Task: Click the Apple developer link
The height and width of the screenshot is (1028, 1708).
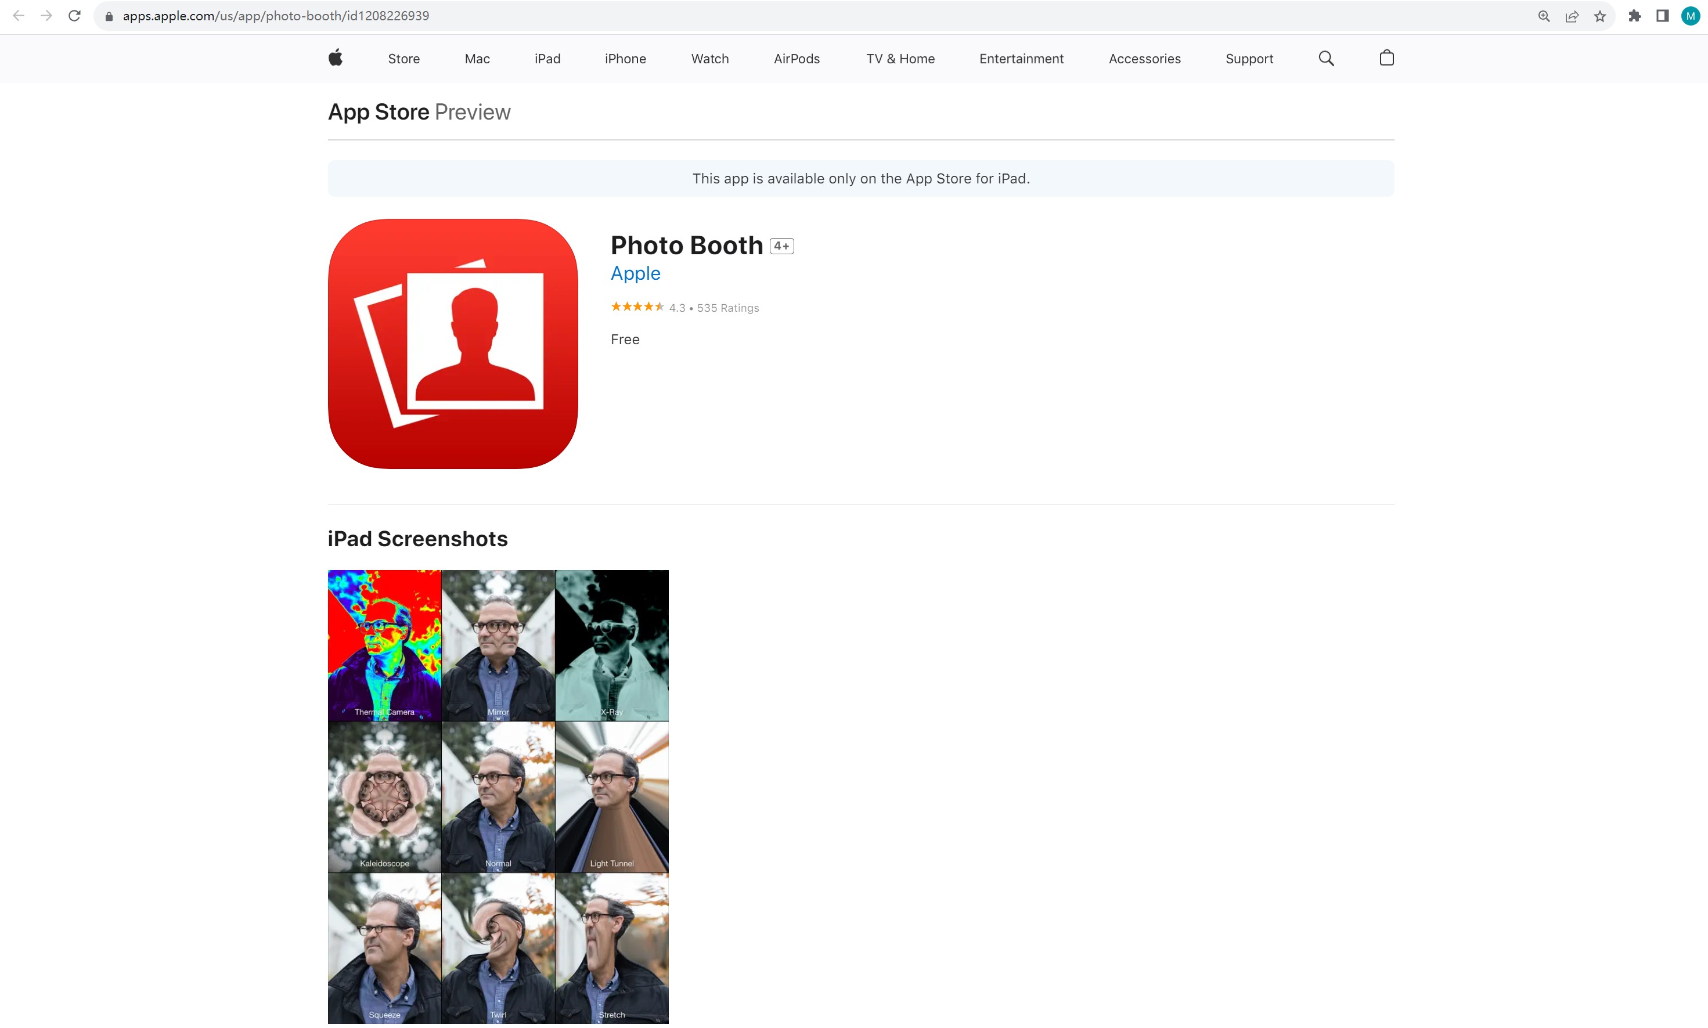Action: pos(635,273)
